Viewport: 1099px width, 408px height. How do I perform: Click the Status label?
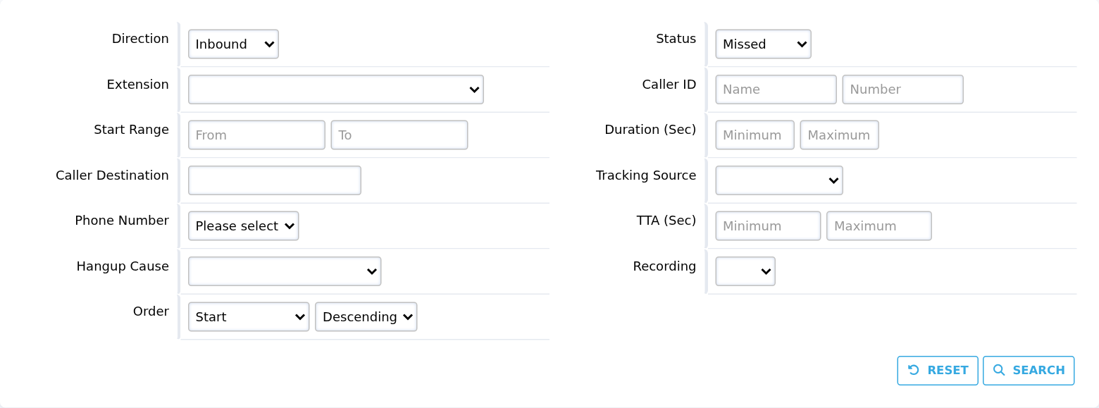point(676,39)
